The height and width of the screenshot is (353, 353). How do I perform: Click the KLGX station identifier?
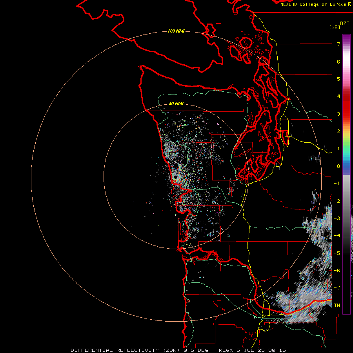(x=226, y=350)
